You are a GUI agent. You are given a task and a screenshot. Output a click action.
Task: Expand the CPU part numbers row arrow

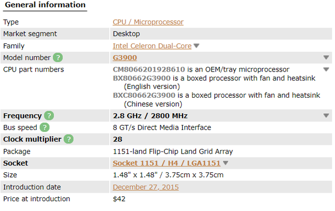[x=326, y=69]
